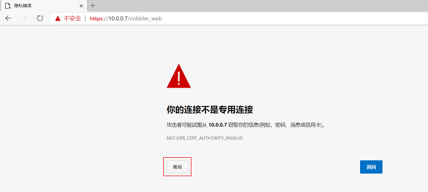
Task: Click the heading 你的连接不是专用连接
Action: tap(210, 110)
